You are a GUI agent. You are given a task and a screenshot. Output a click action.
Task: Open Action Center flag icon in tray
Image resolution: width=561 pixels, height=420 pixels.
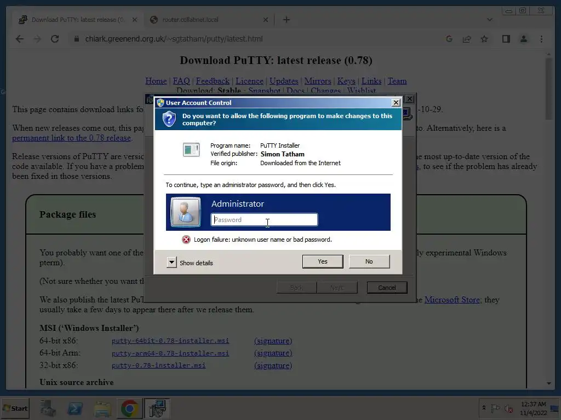(x=495, y=408)
